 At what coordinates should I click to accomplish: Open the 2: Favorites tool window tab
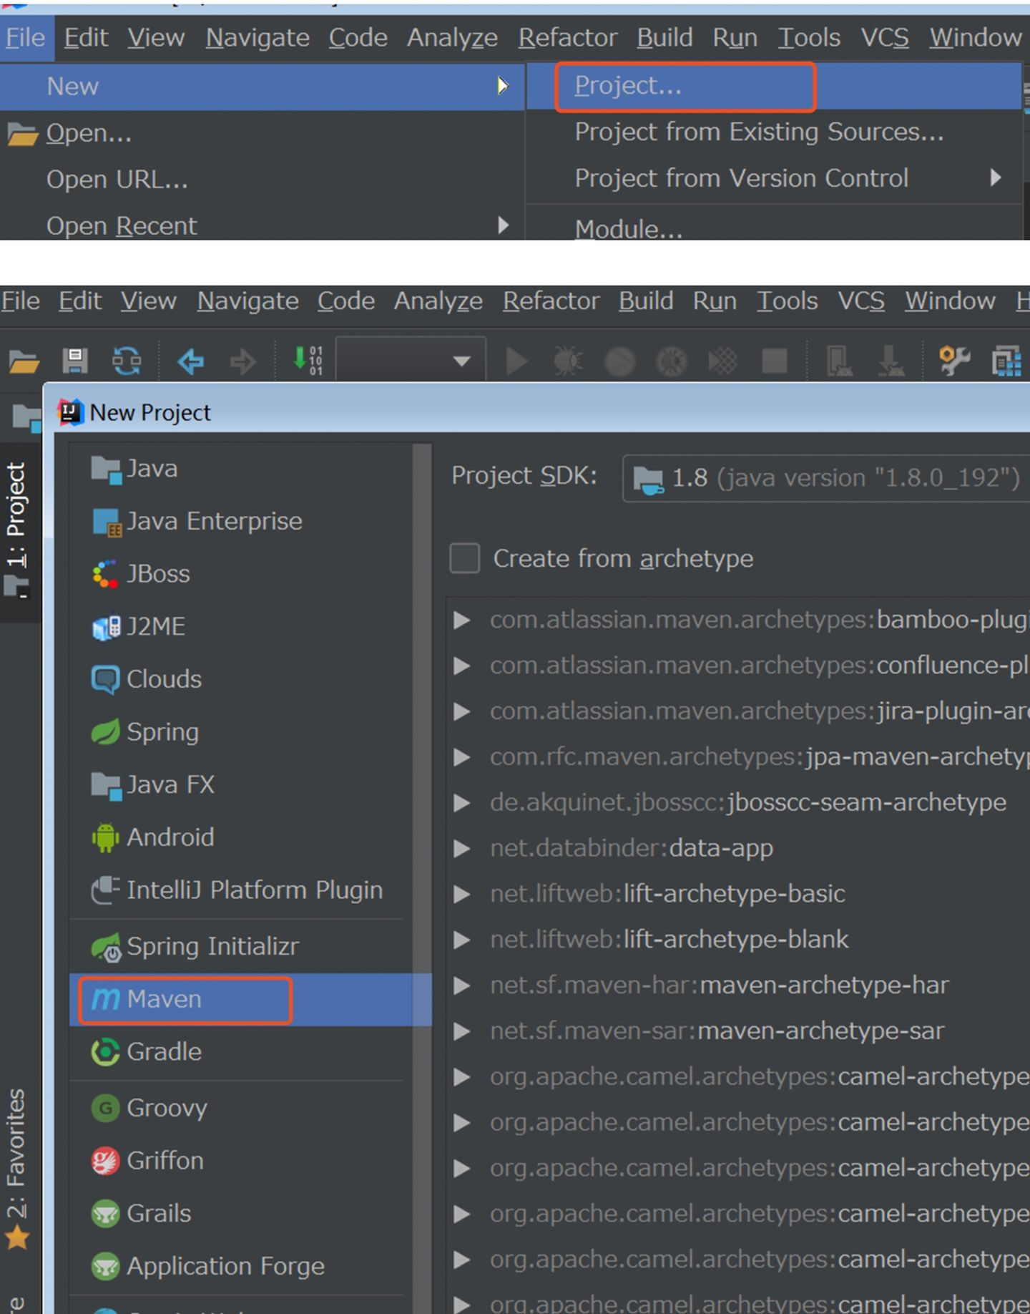pyautogui.click(x=17, y=1169)
